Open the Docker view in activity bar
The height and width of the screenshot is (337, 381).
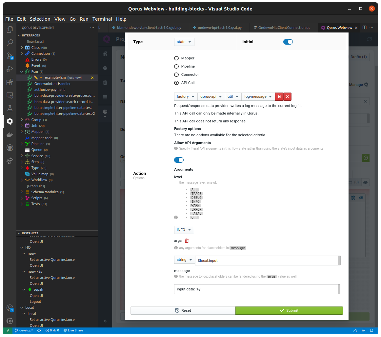click(10, 135)
